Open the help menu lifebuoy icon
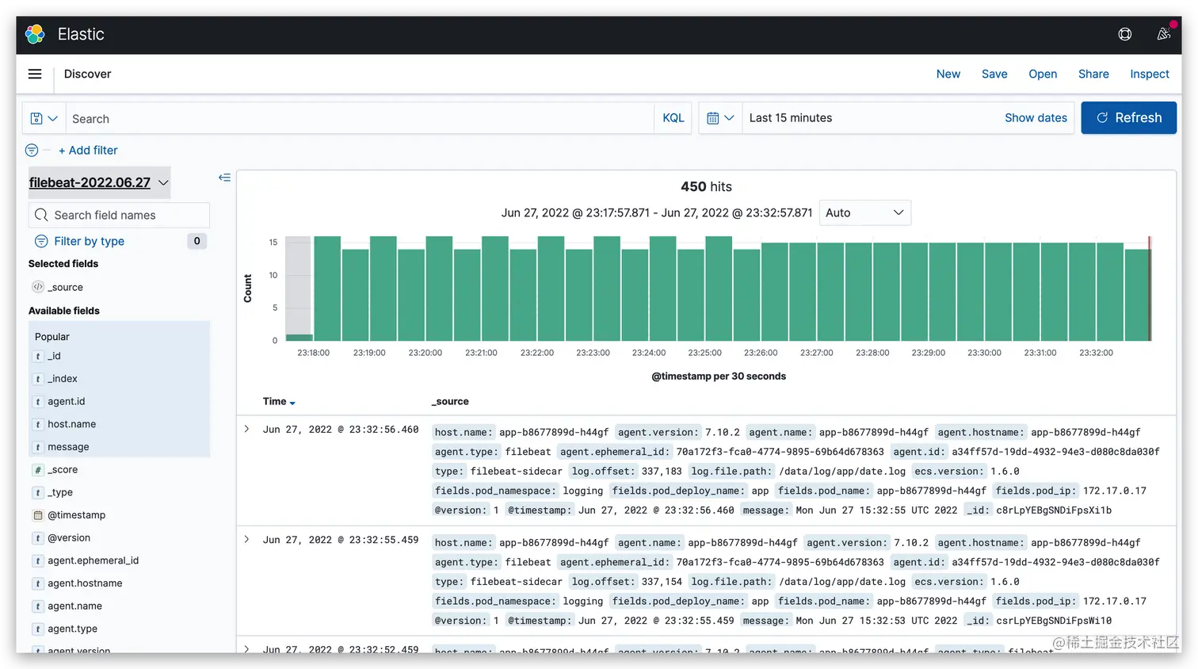 pyautogui.click(x=1124, y=34)
